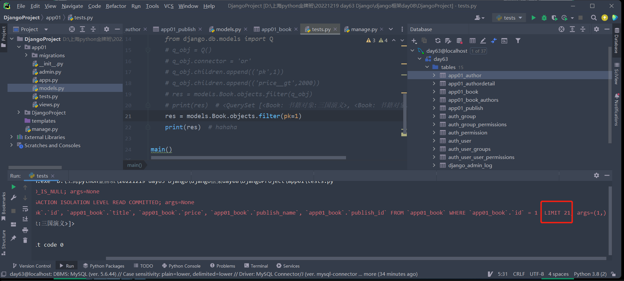Screen dimensions: 624x281
Task: Expand the DjangoProject subfolder
Action: pyautogui.click(x=19, y=113)
